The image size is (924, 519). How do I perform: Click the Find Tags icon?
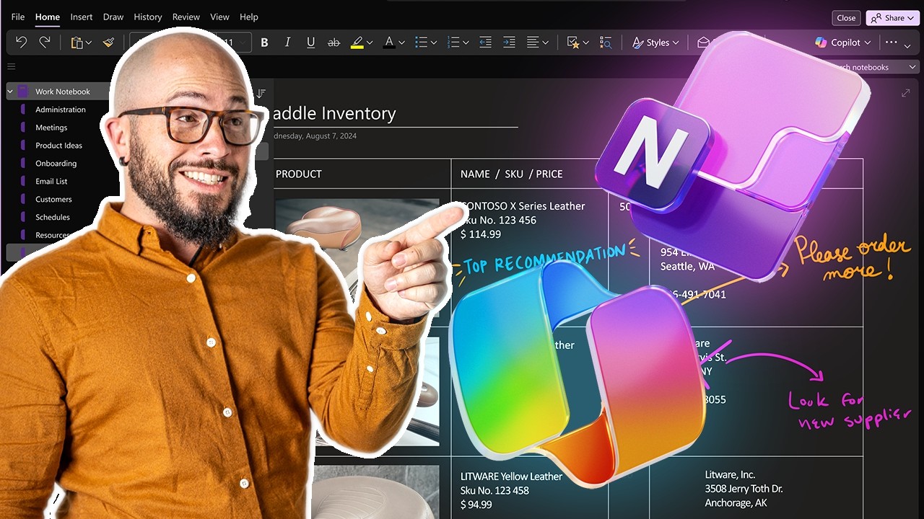coord(606,43)
